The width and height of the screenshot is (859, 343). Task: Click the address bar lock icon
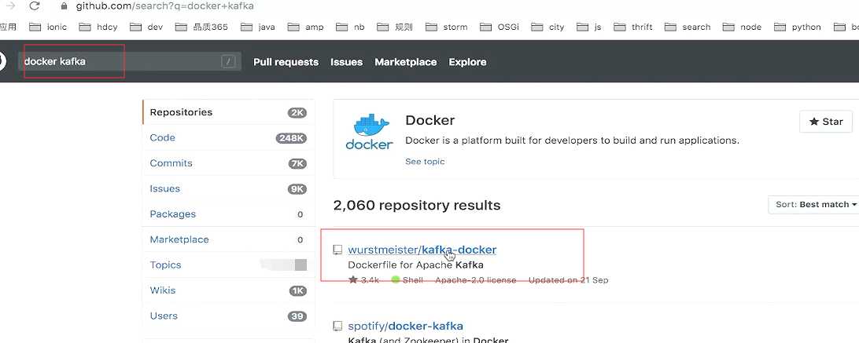tap(64, 6)
